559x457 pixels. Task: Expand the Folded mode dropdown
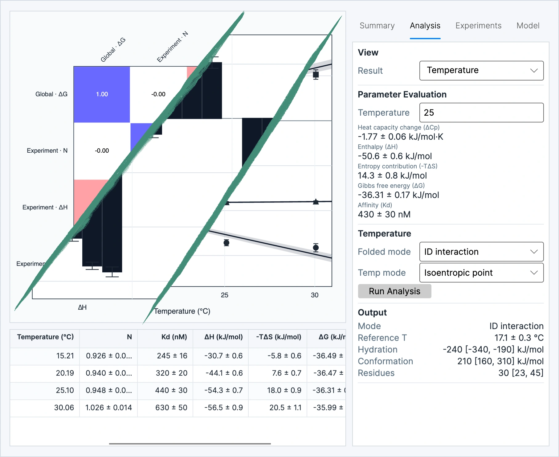click(x=481, y=252)
